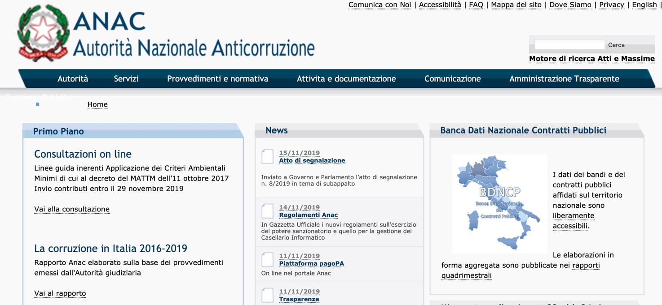The image size is (662, 305).
Task: Click the News panel header
Action: pos(339,130)
